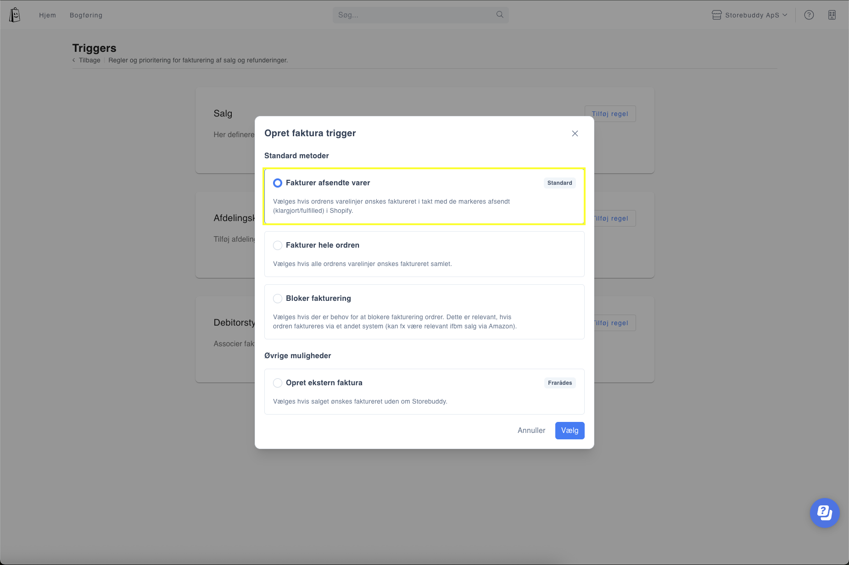Viewport: 849px width, 565px height.
Task: Go back via Tilbage link
Action: (86, 60)
